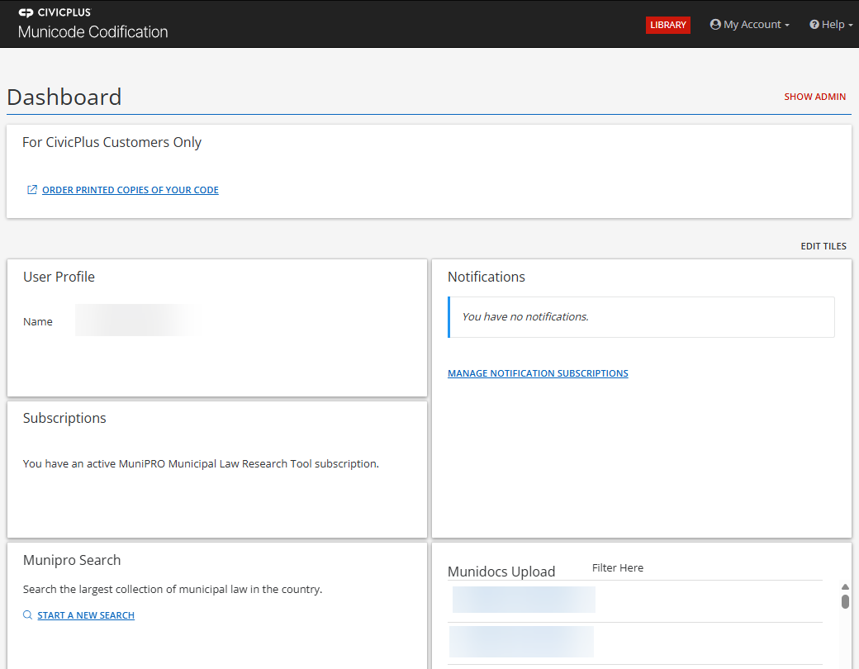The width and height of the screenshot is (859, 669).
Task: Click the Help question mark icon
Action: pyautogui.click(x=814, y=24)
